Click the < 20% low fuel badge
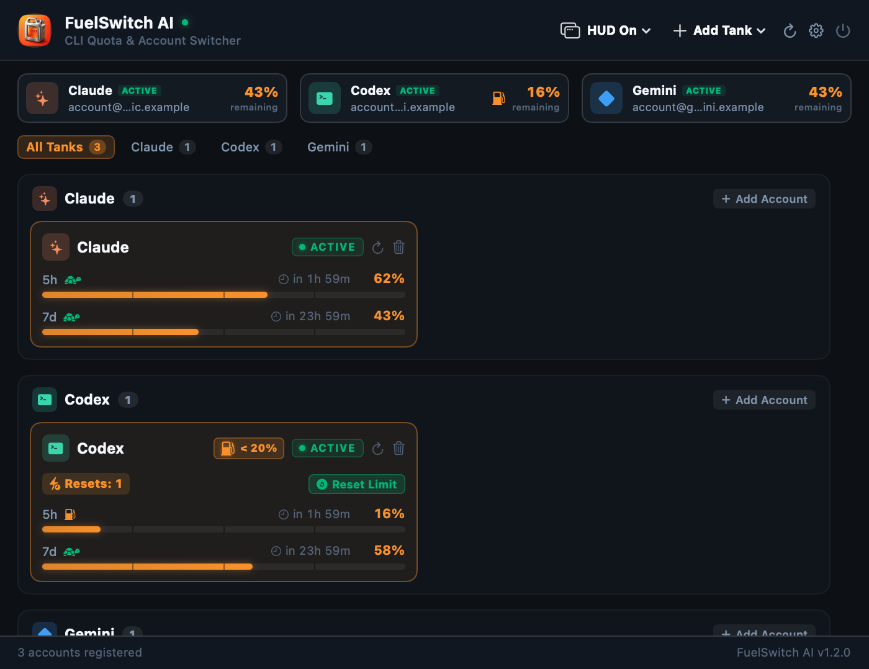Viewport: 869px width, 669px height. coord(249,448)
